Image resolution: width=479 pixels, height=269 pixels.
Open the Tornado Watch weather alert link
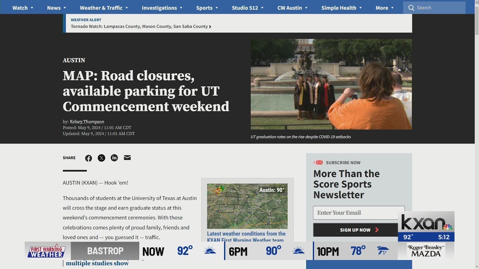pos(141,27)
